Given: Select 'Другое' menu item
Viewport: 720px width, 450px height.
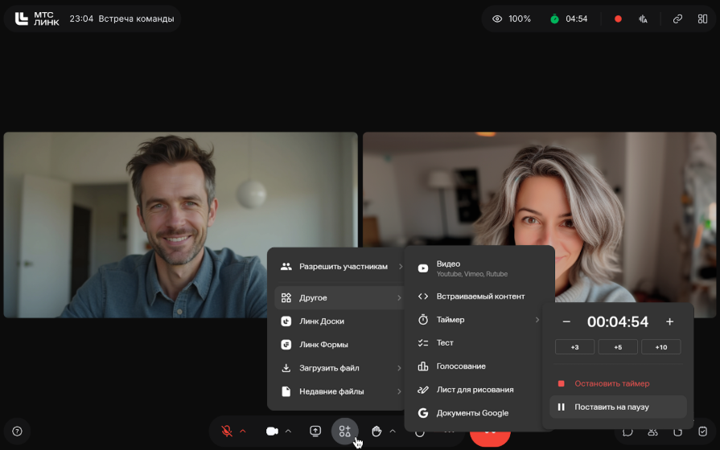Looking at the screenshot, I should [x=339, y=297].
